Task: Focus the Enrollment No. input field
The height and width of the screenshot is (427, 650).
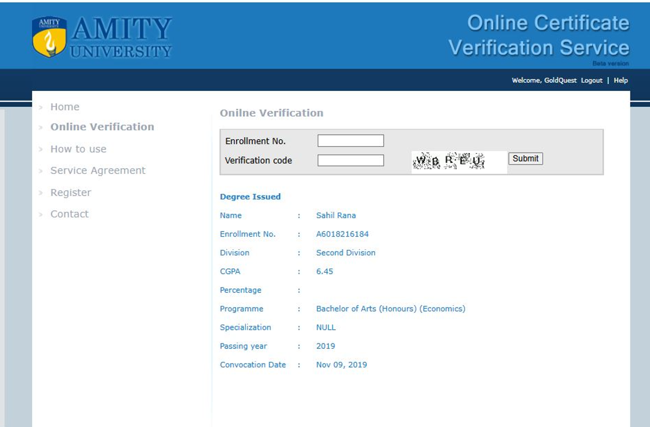Action: click(350, 141)
